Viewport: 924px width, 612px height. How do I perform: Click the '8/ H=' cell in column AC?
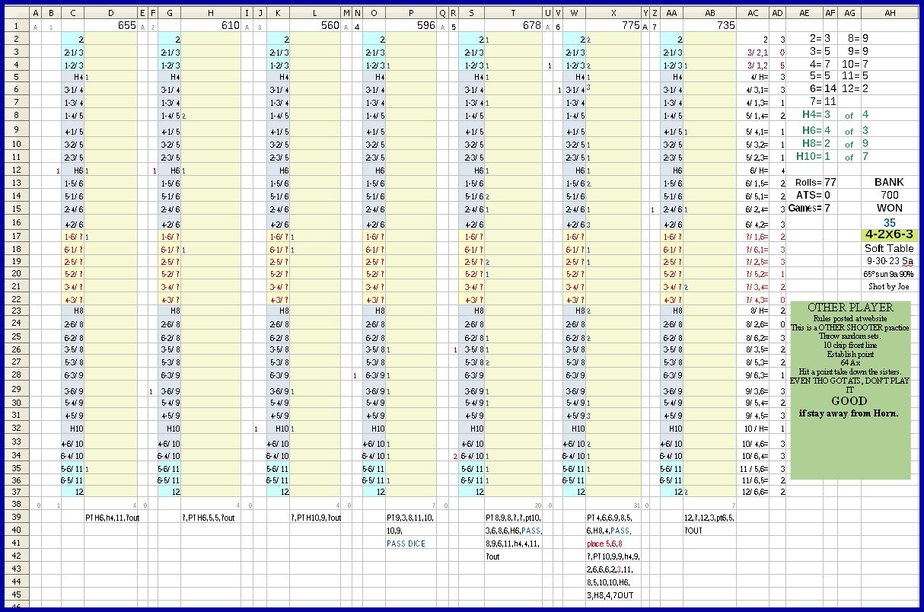click(x=753, y=310)
